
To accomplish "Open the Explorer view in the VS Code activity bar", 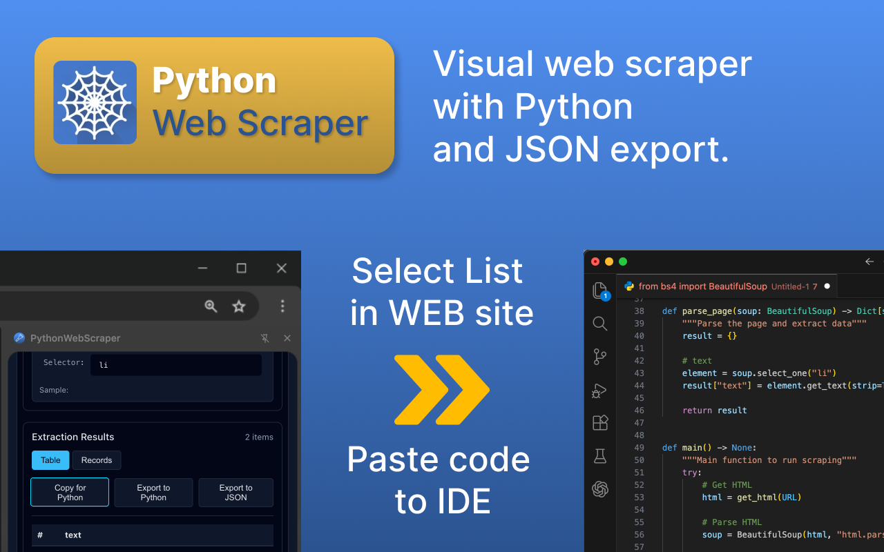I will 600,290.
